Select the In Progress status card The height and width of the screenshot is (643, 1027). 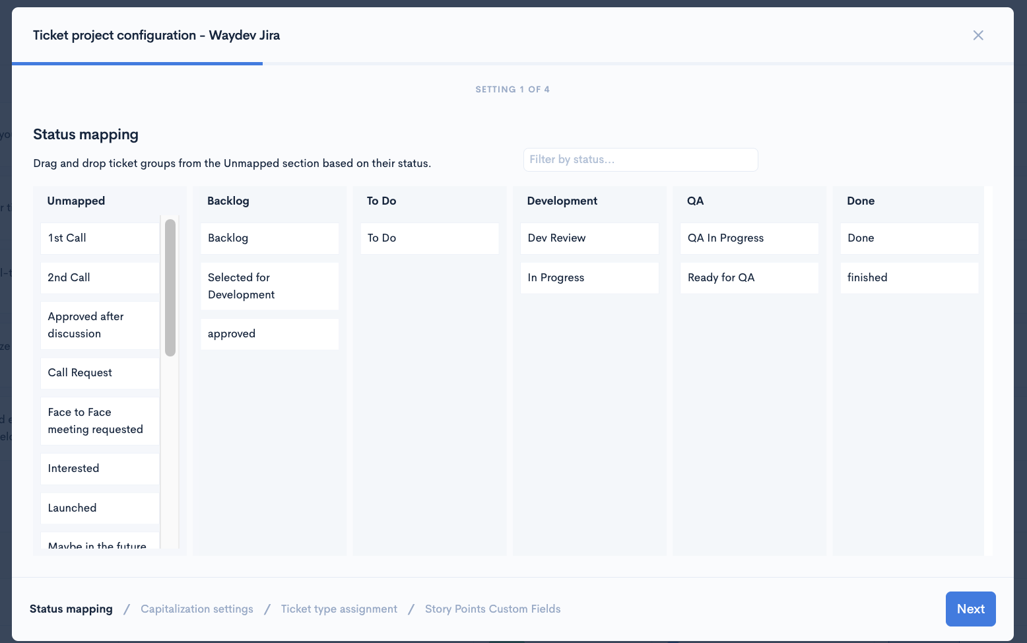[589, 278]
